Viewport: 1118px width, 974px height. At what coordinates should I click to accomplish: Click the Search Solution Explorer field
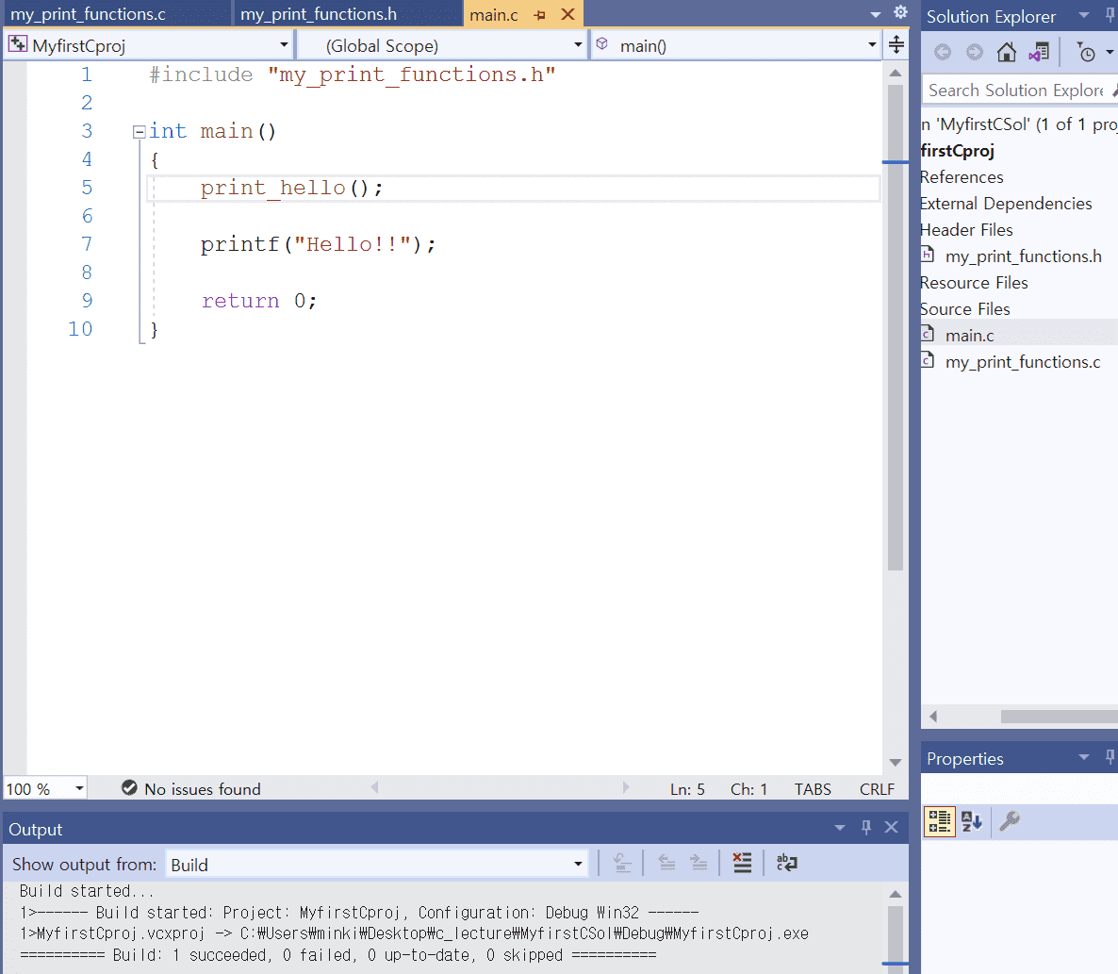click(1019, 91)
